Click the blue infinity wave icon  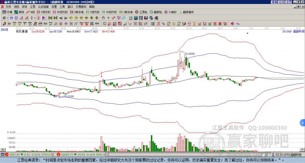tap(238, 24)
